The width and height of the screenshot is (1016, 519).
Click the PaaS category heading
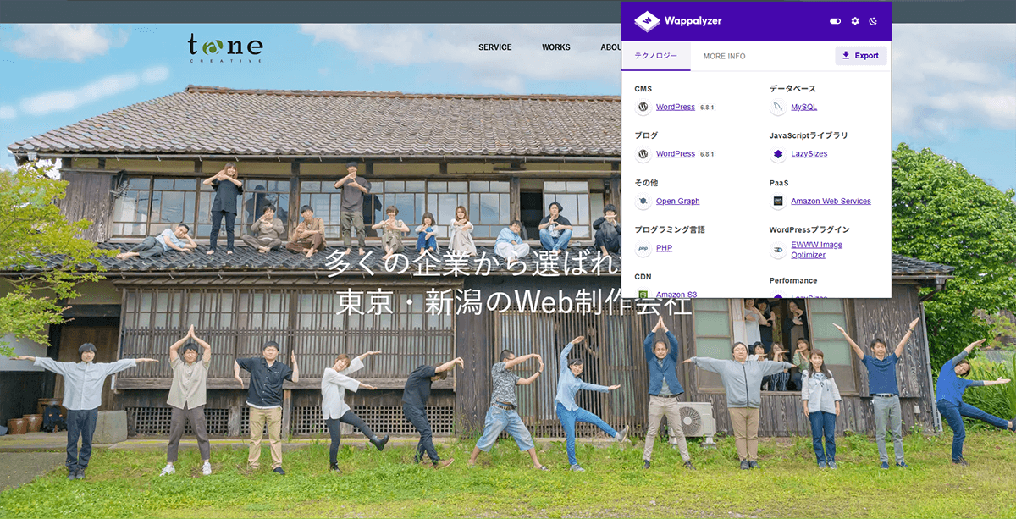click(779, 183)
